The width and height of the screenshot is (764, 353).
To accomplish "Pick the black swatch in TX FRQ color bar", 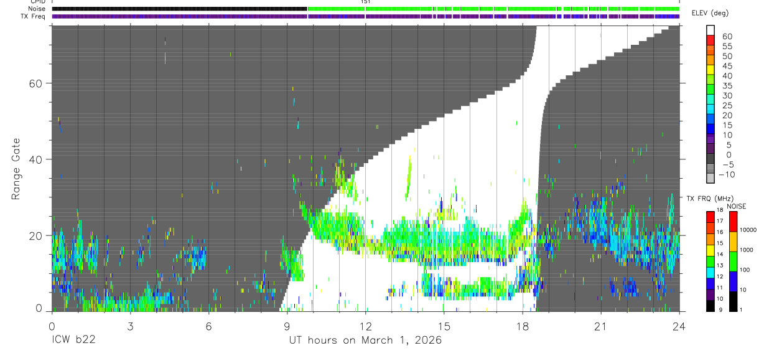I will (x=710, y=306).
